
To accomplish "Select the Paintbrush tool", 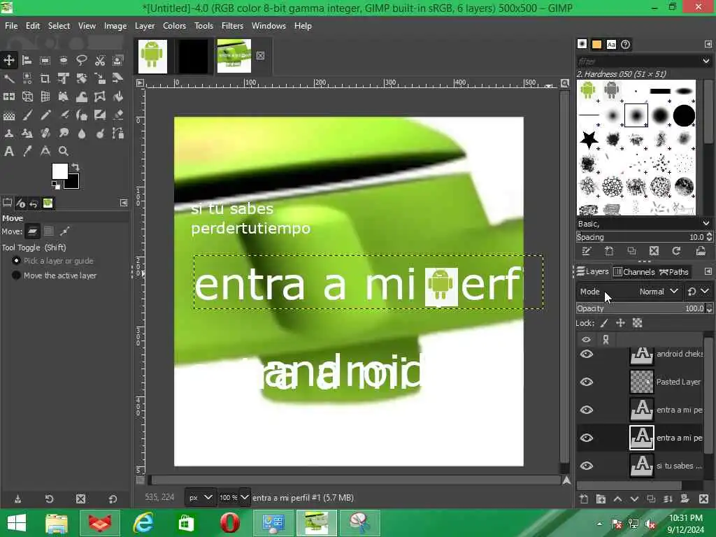I will coord(27,115).
